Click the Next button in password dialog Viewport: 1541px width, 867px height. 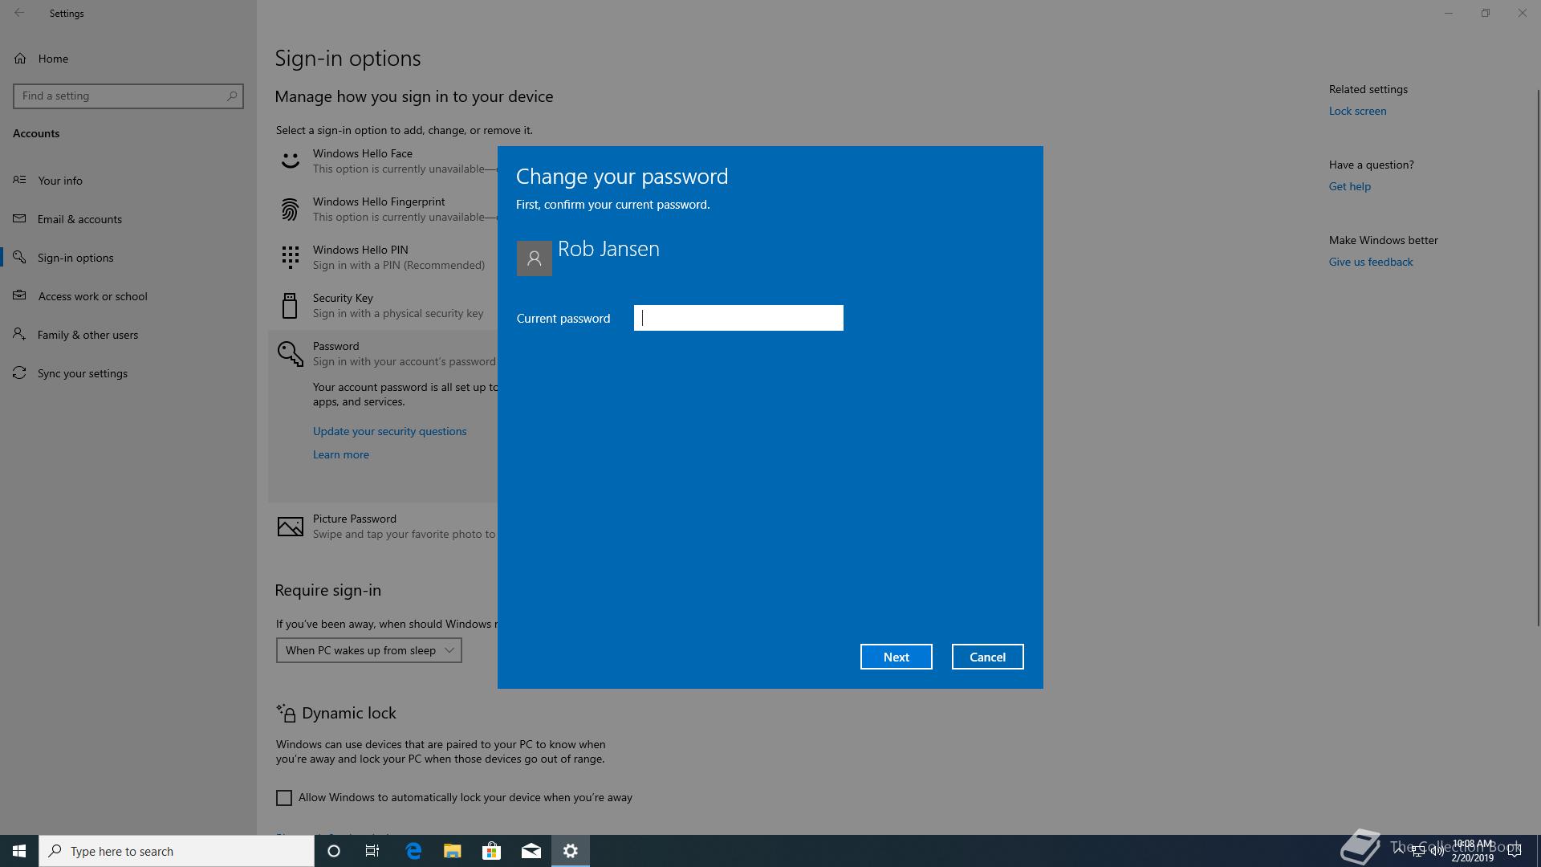(x=896, y=657)
